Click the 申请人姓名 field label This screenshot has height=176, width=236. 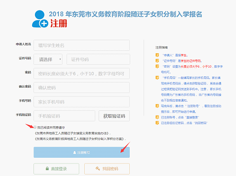(23, 44)
